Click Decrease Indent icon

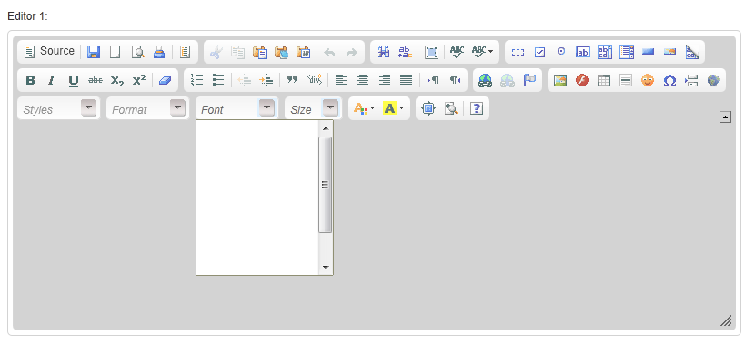[245, 80]
